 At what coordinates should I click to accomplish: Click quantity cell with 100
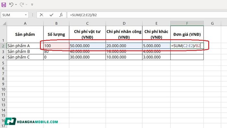(x=56, y=46)
